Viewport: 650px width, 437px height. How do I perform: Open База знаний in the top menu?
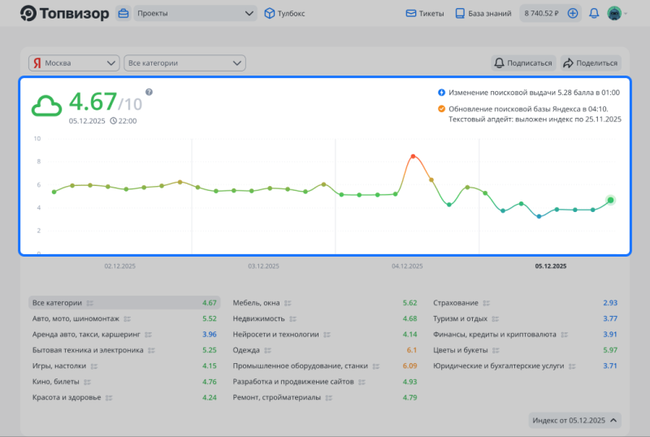pos(483,13)
